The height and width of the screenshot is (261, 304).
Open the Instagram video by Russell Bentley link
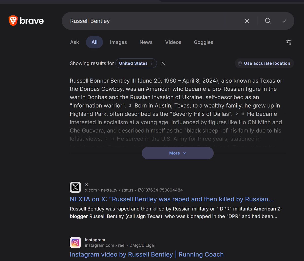pos(147,254)
